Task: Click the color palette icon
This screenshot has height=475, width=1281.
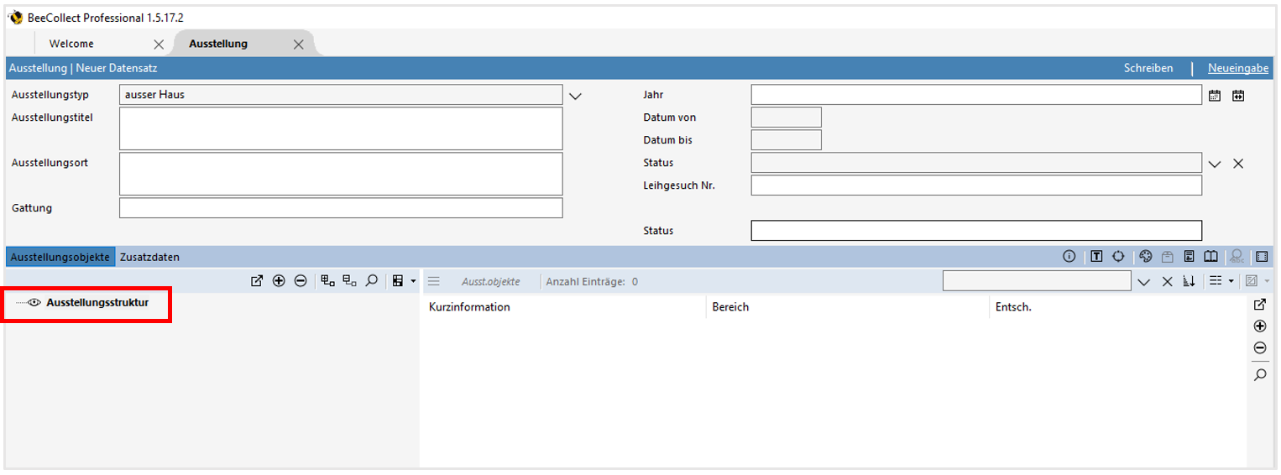Action: (x=1146, y=257)
